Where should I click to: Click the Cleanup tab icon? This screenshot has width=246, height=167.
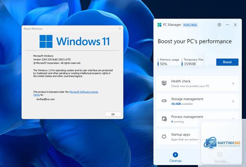[175, 155]
